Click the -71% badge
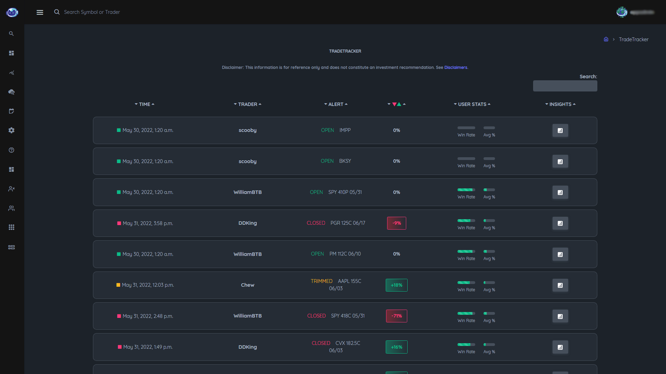The image size is (666, 374). 396,316
